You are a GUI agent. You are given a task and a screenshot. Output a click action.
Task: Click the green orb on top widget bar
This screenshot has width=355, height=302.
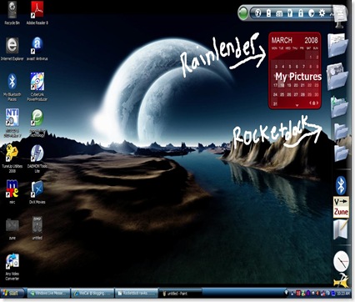pyautogui.click(x=243, y=13)
